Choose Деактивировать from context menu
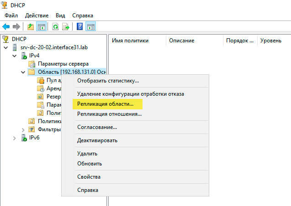 [135, 140]
